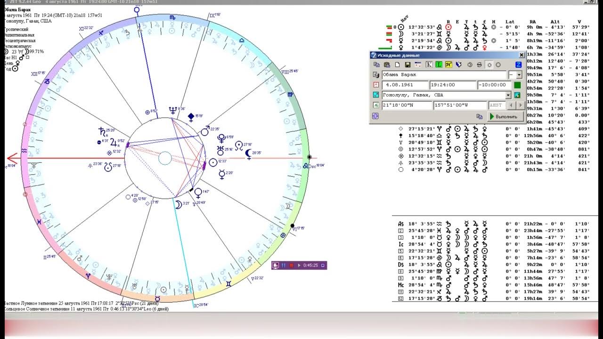Click the white K icon in toolbar
This screenshot has height=339, width=603.
tap(429, 65)
